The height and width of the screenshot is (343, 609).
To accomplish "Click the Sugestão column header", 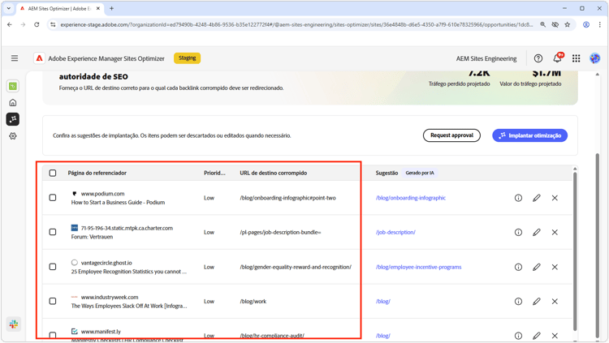I will tap(387, 173).
